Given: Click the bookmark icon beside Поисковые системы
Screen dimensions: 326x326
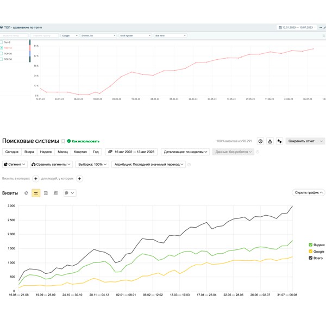Looking at the screenshot, I should pyautogui.click(x=63, y=141).
